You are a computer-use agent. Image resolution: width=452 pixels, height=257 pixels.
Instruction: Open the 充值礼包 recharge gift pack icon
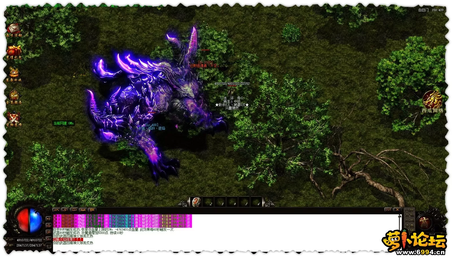(x=14, y=52)
